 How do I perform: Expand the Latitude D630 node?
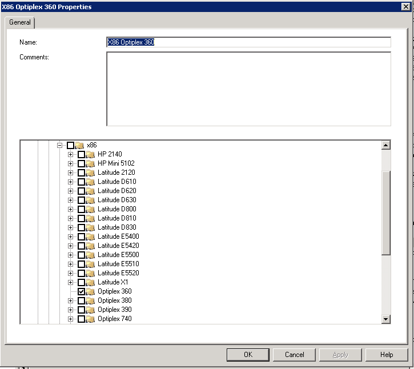70,200
